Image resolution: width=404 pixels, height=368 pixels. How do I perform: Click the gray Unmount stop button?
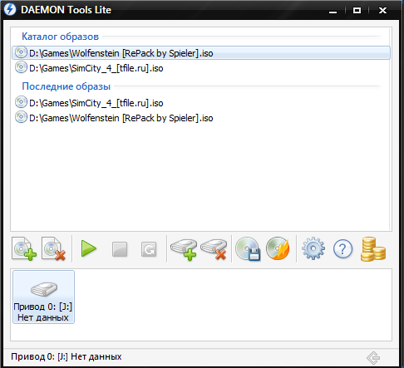tap(120, 249)
